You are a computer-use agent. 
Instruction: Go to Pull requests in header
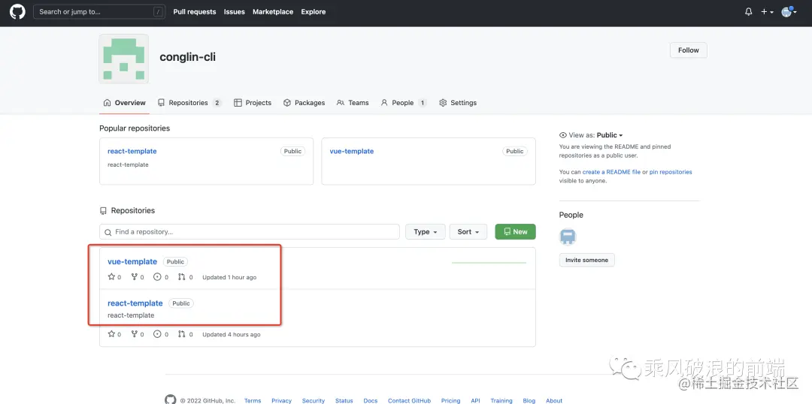[195, 12]
